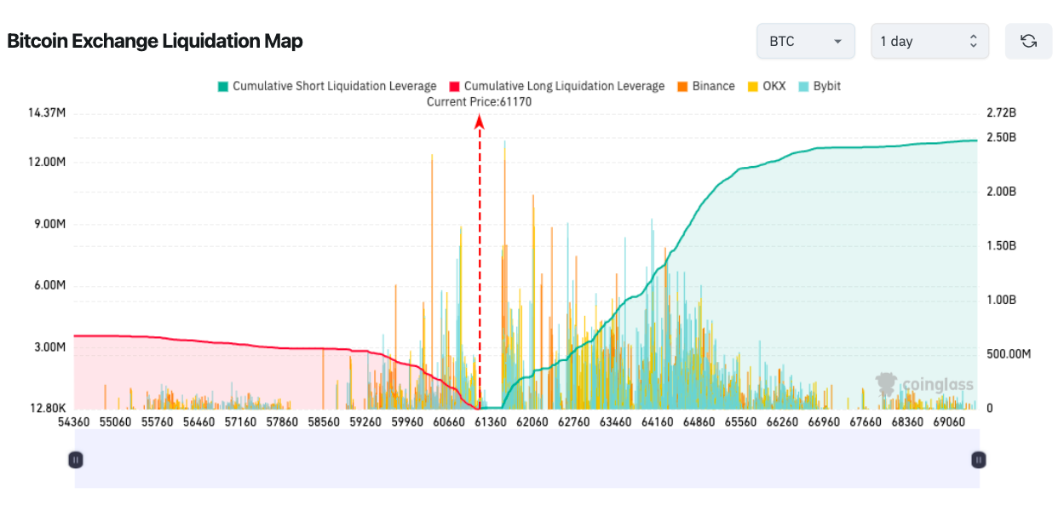Click the green short liquidation legend swatch
The width and height of the screenshot is (1064, 522).
pos(223,86)
